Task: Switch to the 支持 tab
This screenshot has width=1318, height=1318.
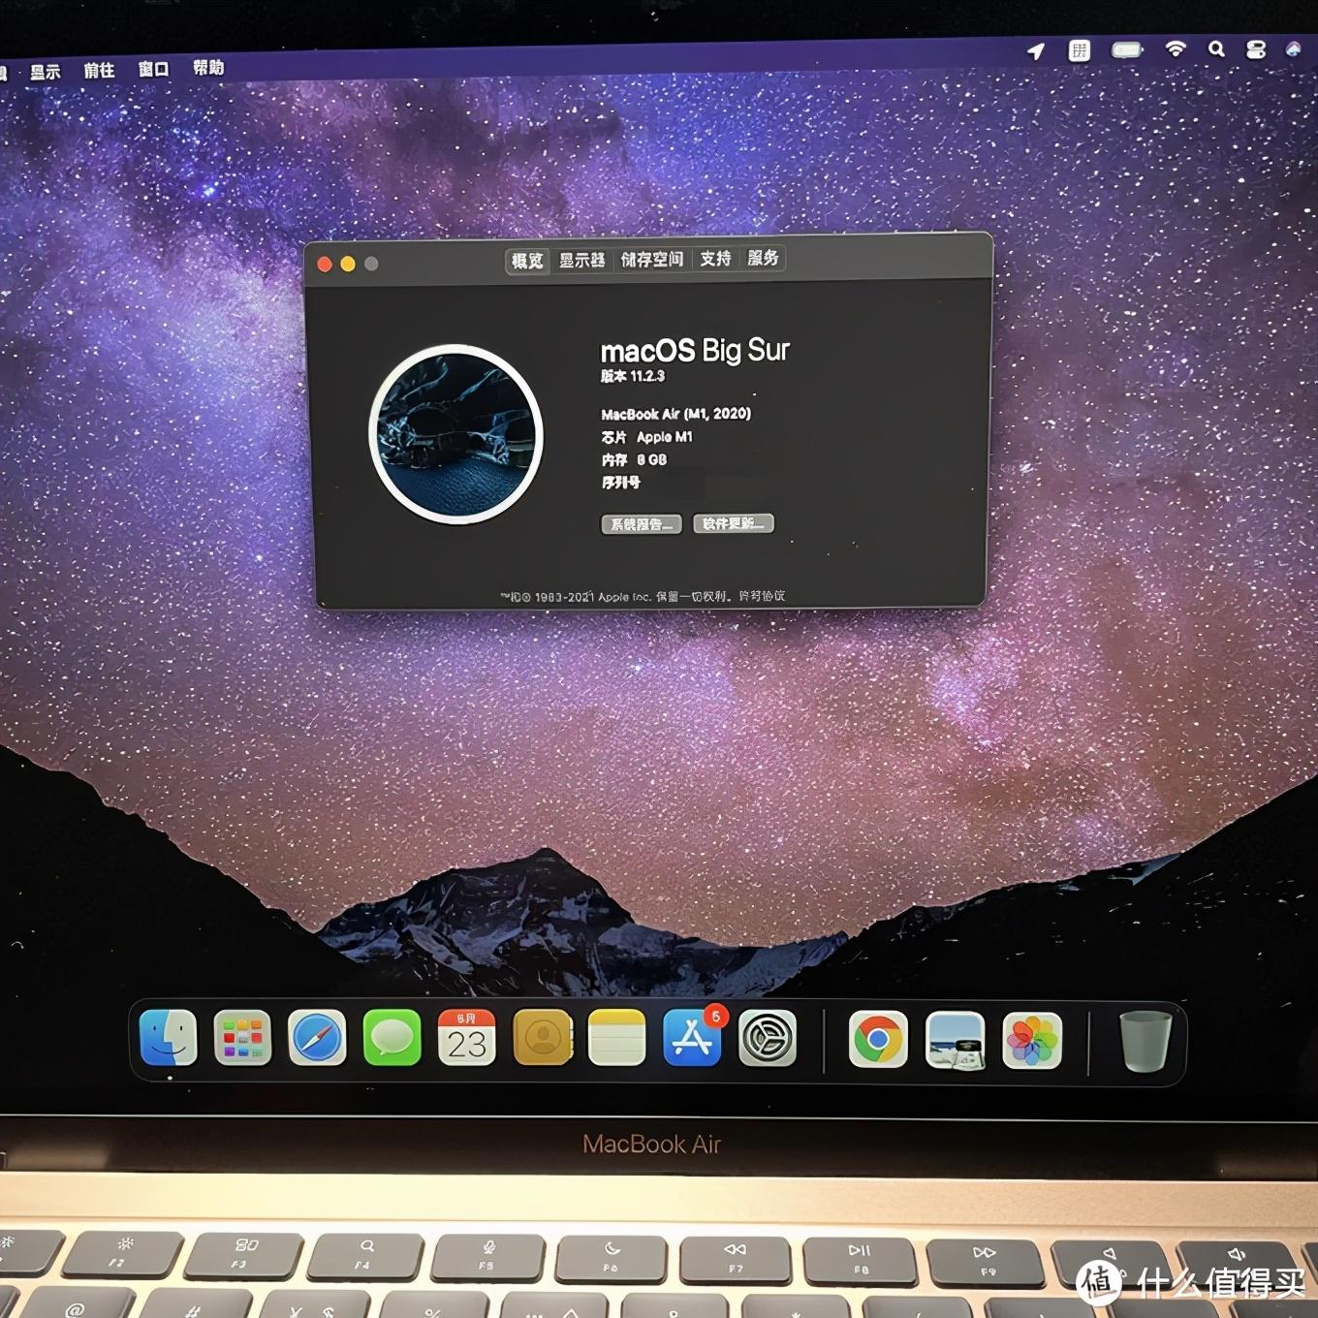Action: coord(715,259)
